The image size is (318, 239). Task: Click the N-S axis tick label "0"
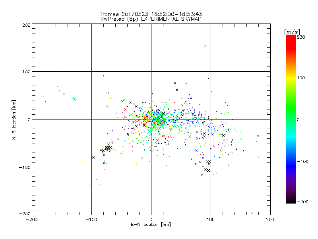pyautogui.click(x=29, y=119)
